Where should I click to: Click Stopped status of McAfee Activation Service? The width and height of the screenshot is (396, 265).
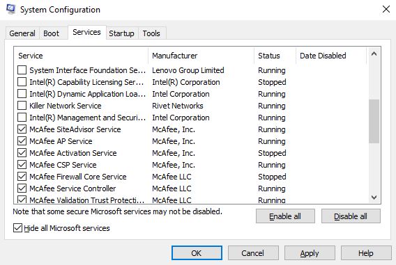tap(272, 153)
